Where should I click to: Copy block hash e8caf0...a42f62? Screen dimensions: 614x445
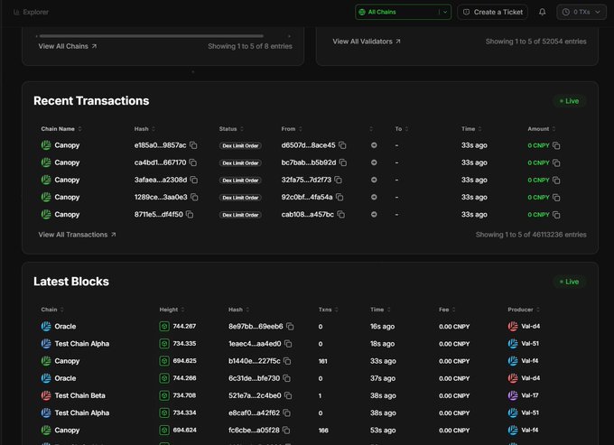287,413
